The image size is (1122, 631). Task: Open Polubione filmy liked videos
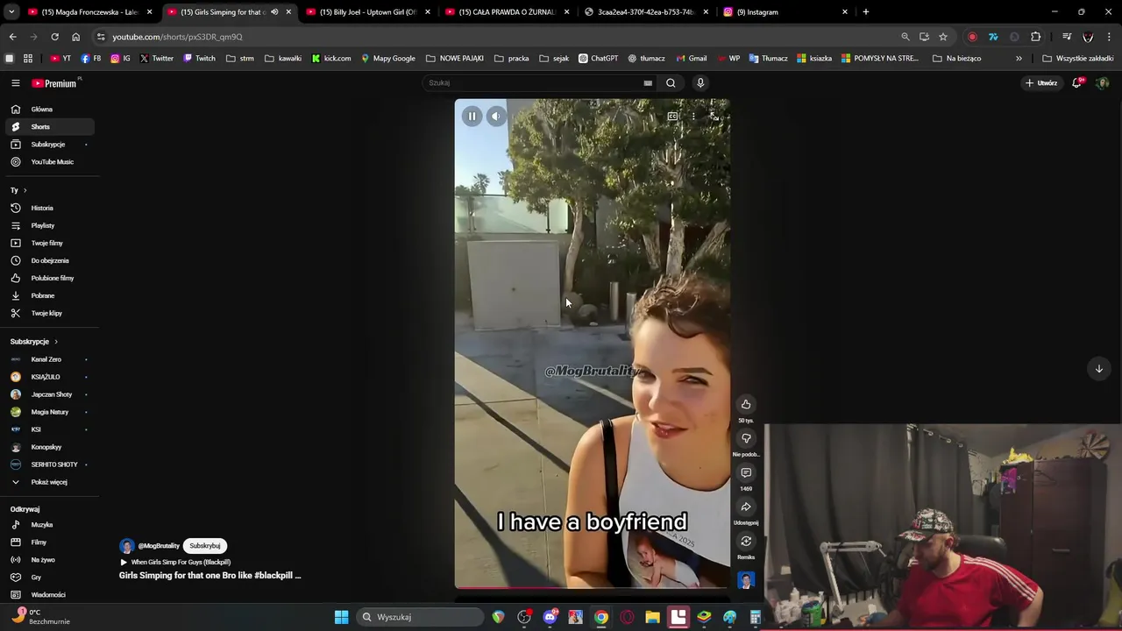tap(49, 278)
